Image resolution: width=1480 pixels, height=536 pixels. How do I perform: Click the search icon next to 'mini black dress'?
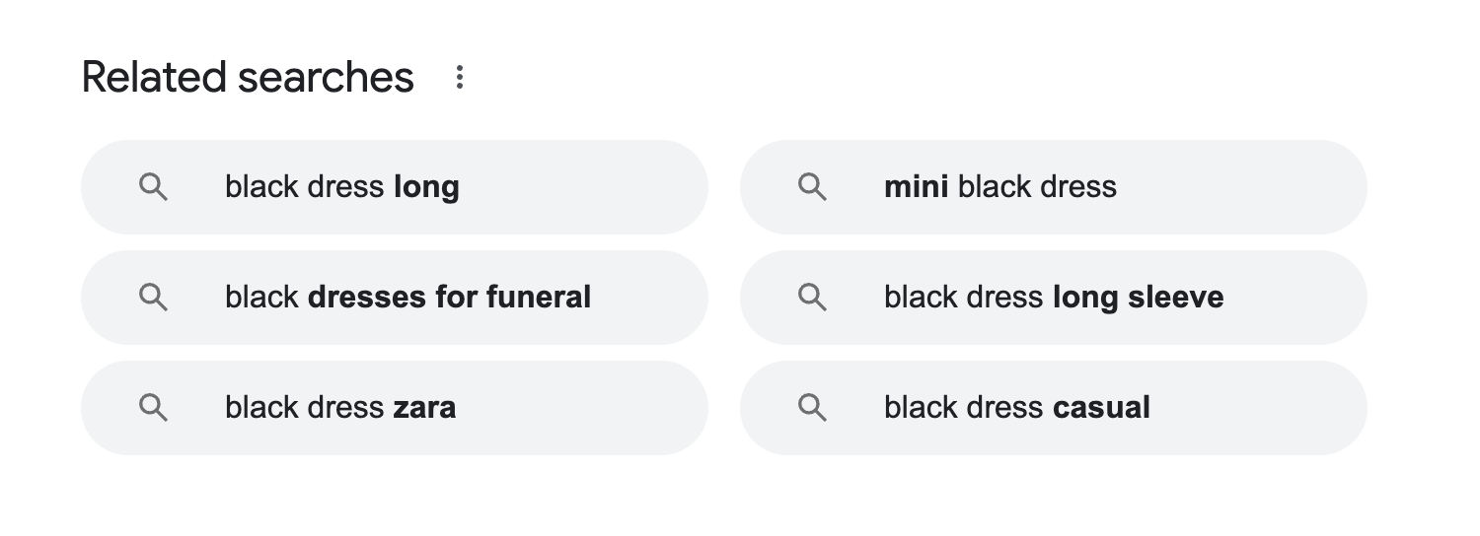click(x=812, y=187)
